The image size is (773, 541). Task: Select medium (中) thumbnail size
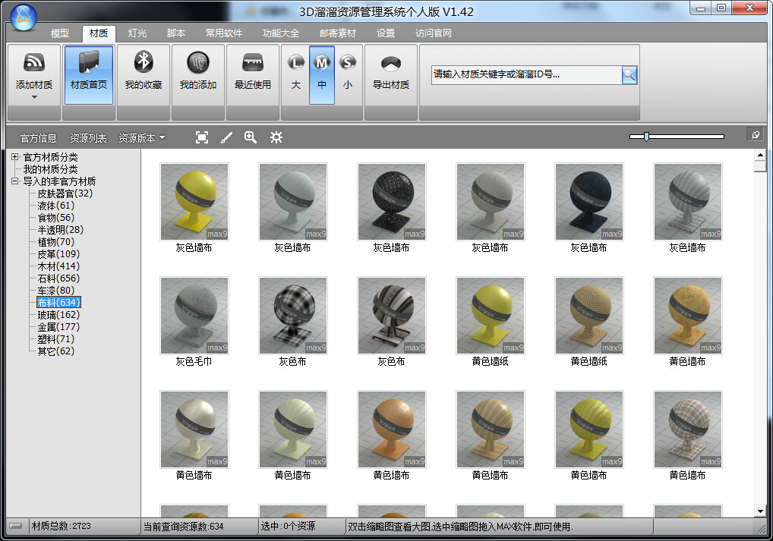(322, 75)
